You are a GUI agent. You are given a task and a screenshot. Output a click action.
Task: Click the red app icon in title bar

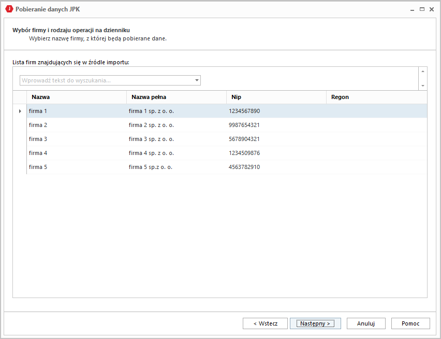click(9, 9)
